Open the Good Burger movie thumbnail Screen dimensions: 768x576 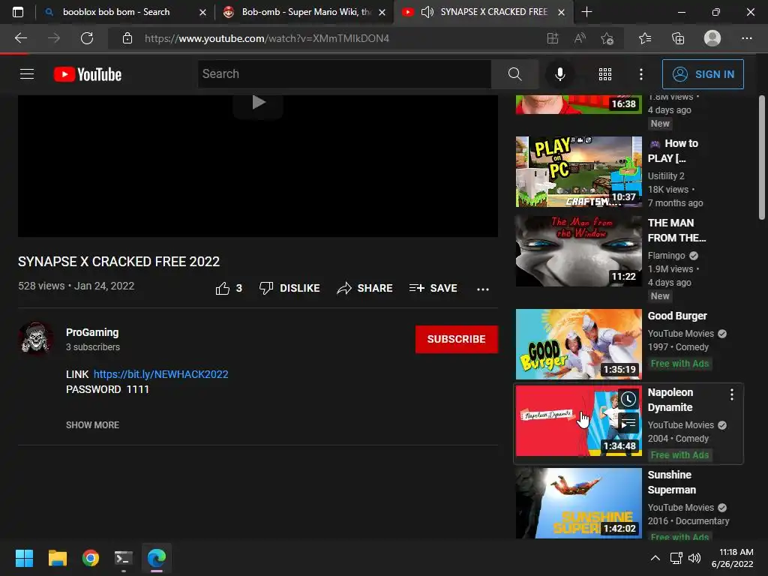pyautogui.click(x=578, y=343)
